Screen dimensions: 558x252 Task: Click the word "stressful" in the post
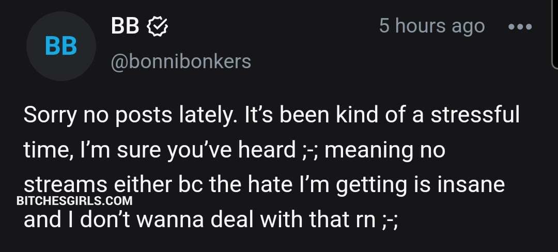point(475,115)
